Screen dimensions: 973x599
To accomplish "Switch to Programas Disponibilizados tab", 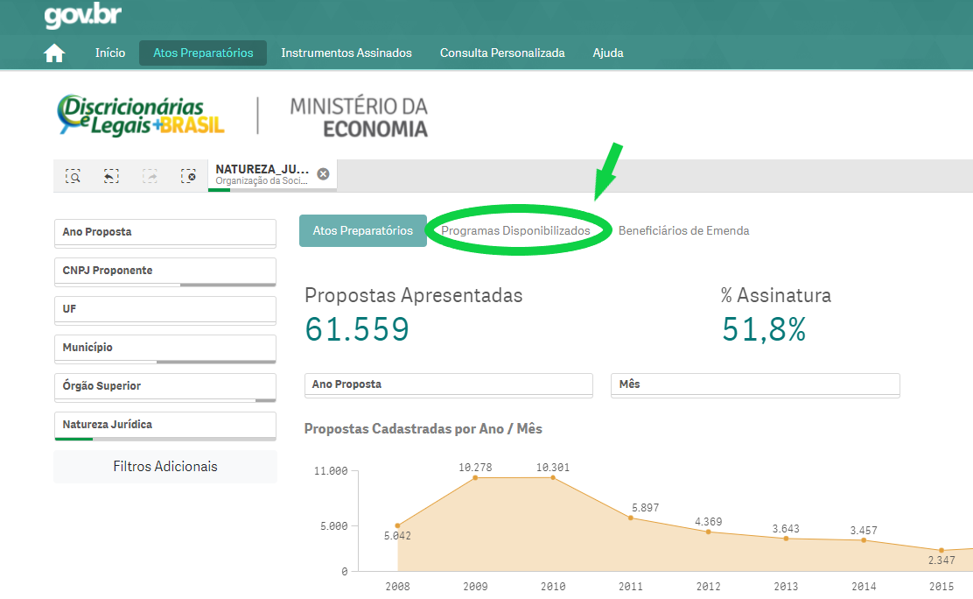I will click(x=515, y=231).
